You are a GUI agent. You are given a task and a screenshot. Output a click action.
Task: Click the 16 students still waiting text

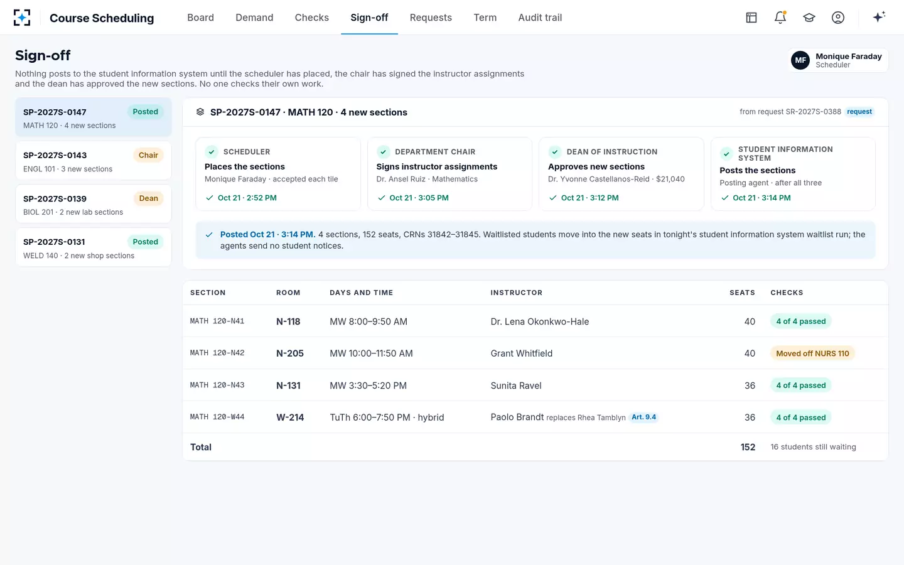[x=814, y=447]
